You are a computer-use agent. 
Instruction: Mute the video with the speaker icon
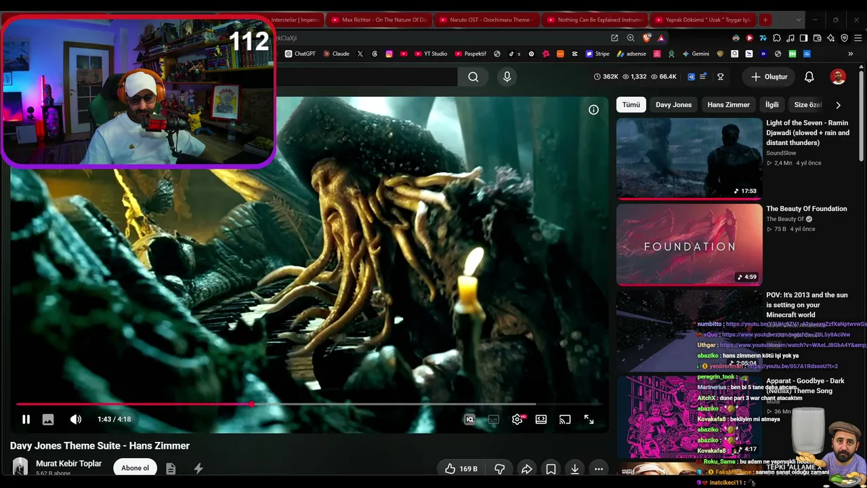tap(76, 420)
